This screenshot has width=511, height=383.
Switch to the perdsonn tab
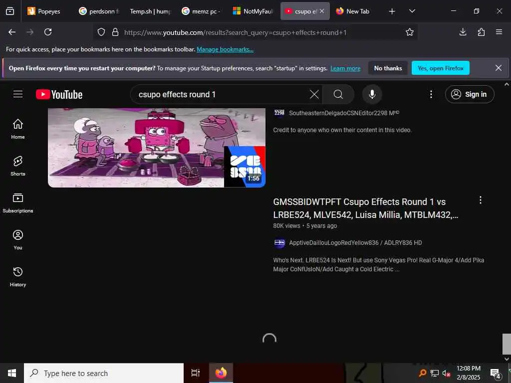[x=99, y=11]
